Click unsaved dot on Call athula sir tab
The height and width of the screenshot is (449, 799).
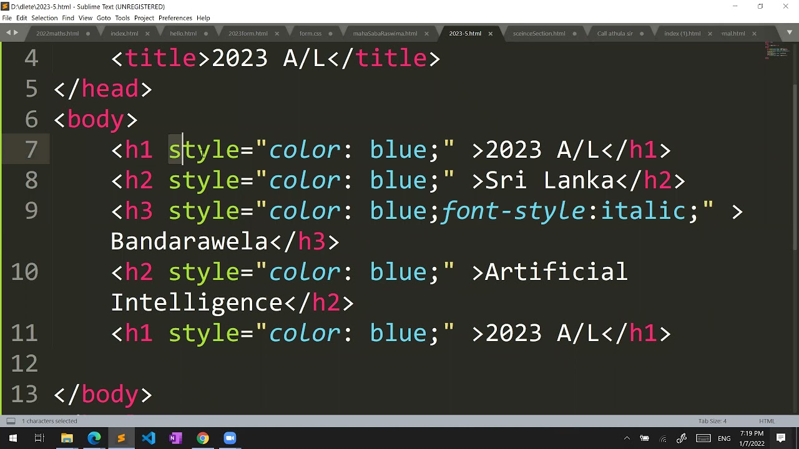click(x=642, y=34)
